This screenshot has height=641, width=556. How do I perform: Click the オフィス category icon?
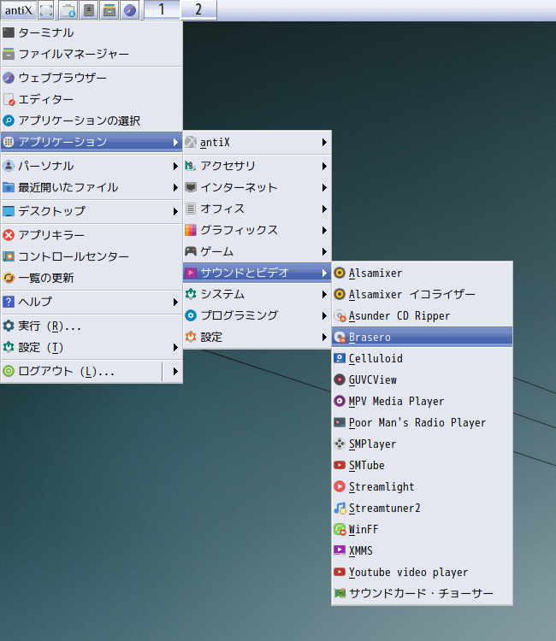(x=191, y=209)
